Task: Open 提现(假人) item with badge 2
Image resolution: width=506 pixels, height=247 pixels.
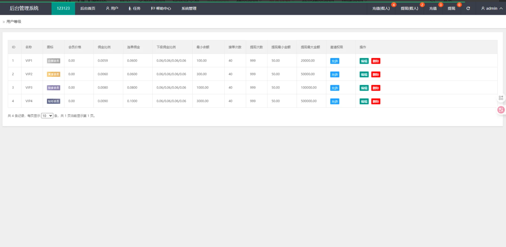Action: tap(409, 8)
